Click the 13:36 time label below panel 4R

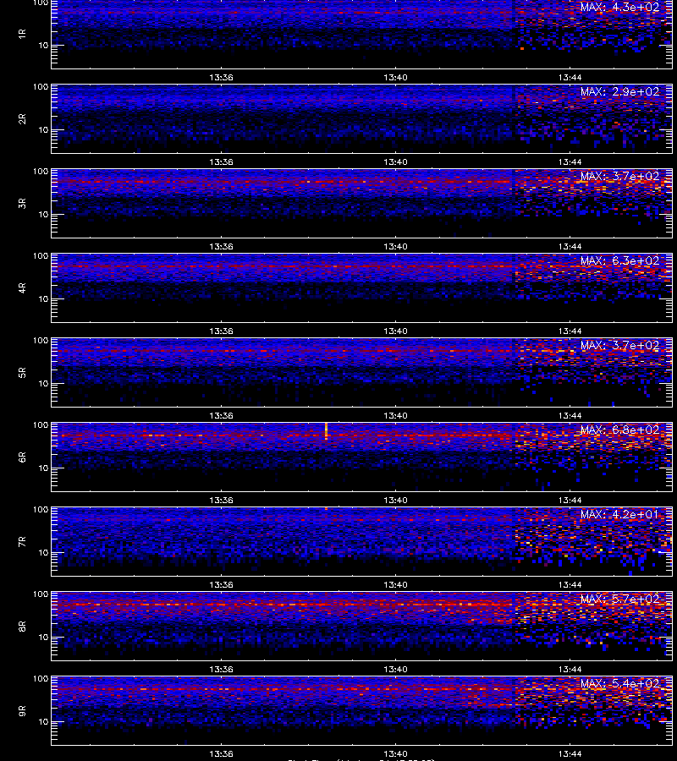pos(221,331)
